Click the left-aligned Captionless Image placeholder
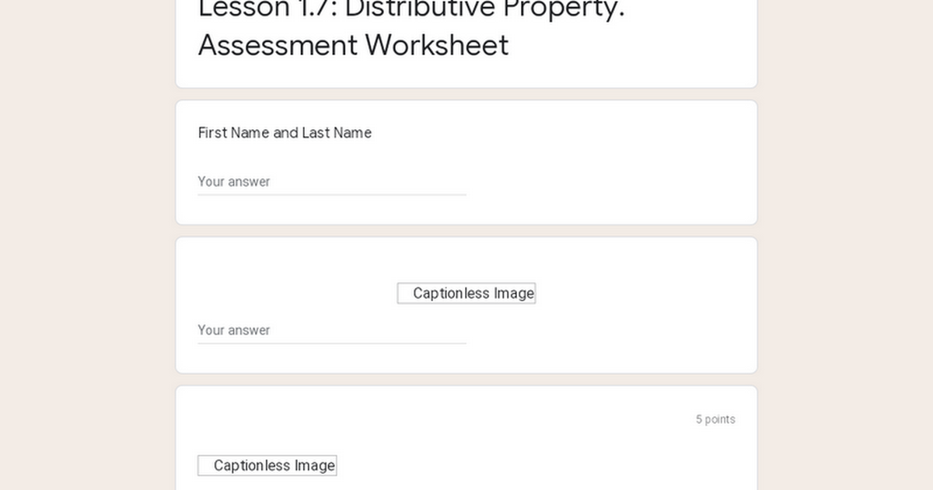Viewport: 933px width, 490px height. [x=267, y=465]
